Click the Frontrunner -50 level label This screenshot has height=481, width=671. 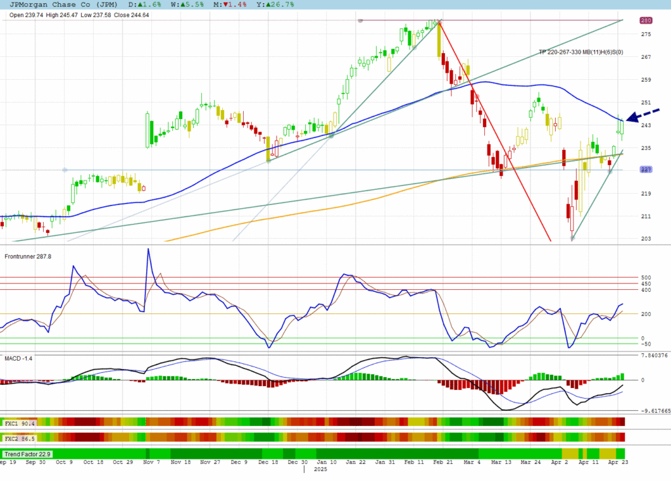645,344
